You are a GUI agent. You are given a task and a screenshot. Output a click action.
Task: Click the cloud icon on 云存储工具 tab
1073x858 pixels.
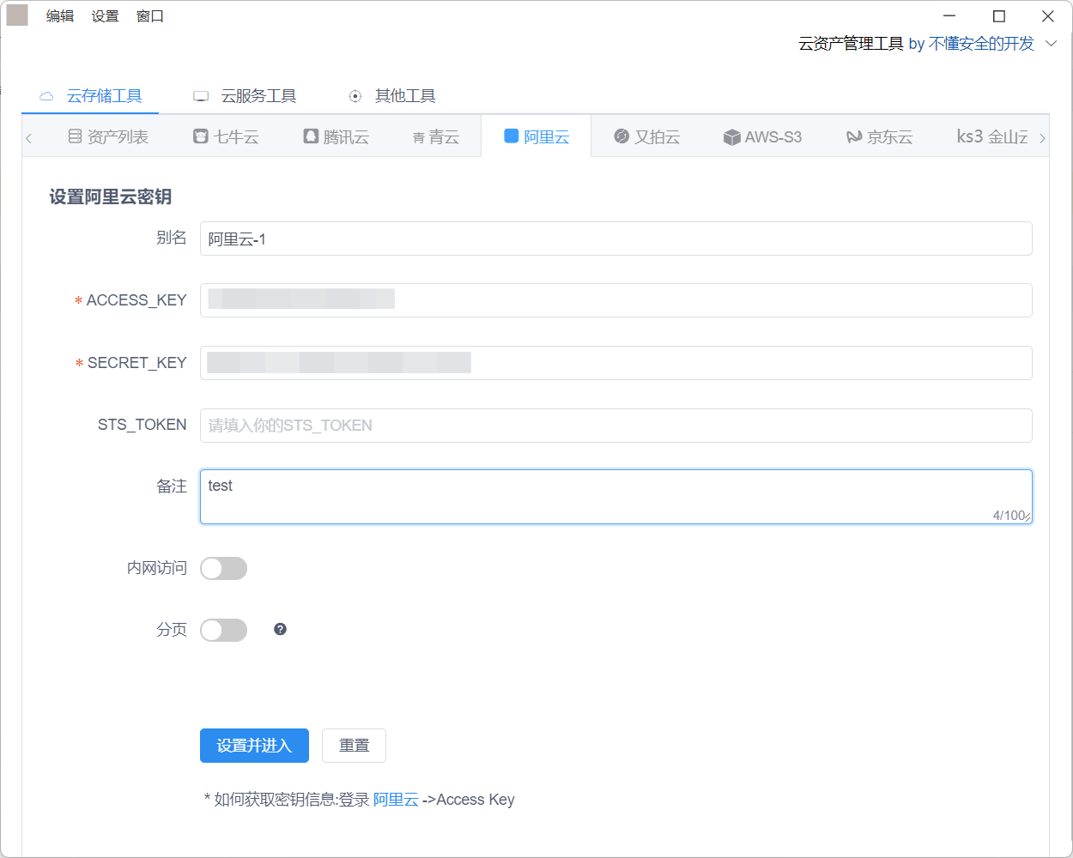point(46,96)
